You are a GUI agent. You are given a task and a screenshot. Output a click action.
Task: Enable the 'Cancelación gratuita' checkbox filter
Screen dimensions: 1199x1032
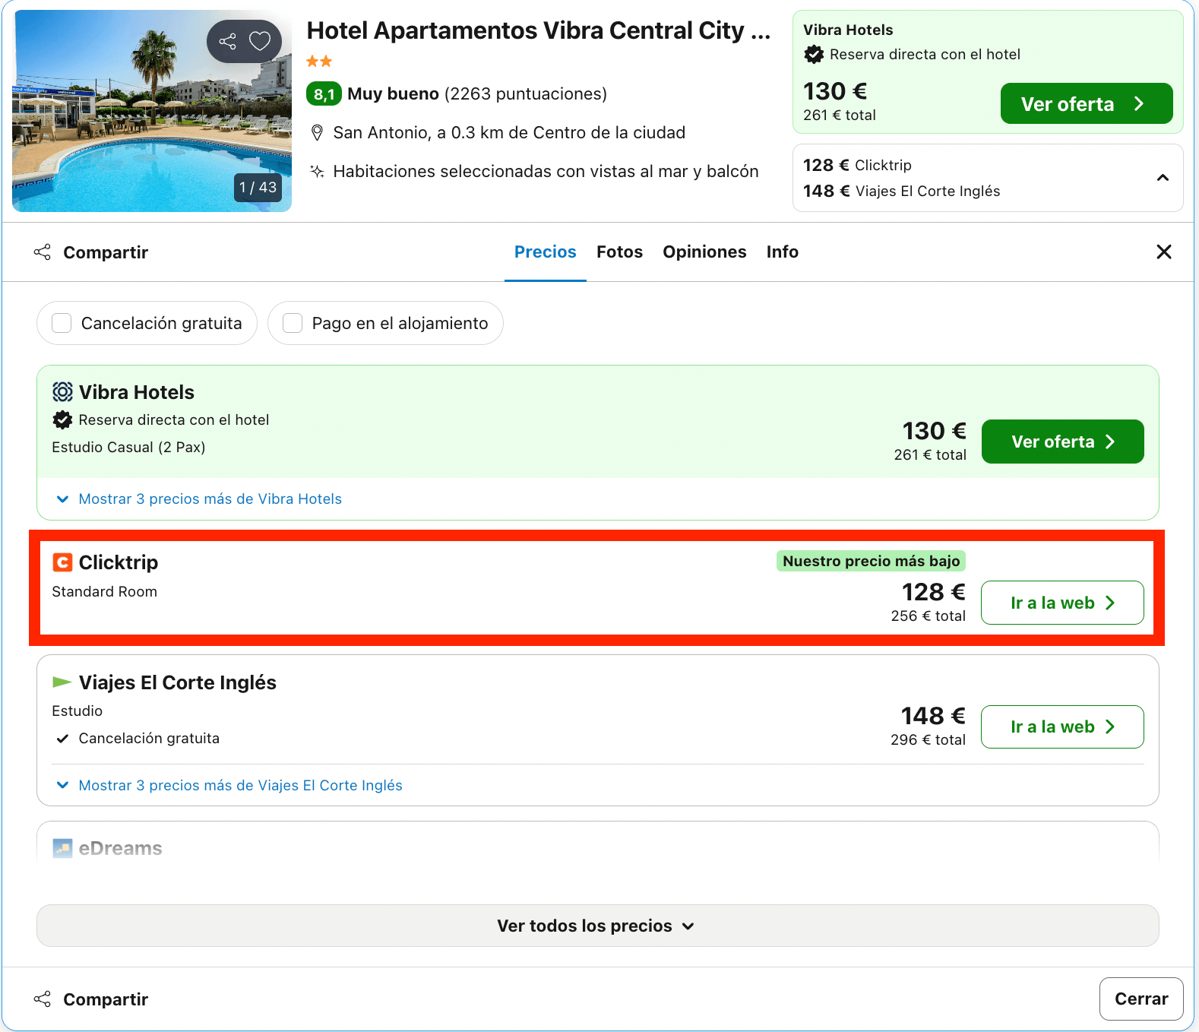coord(62,323)
